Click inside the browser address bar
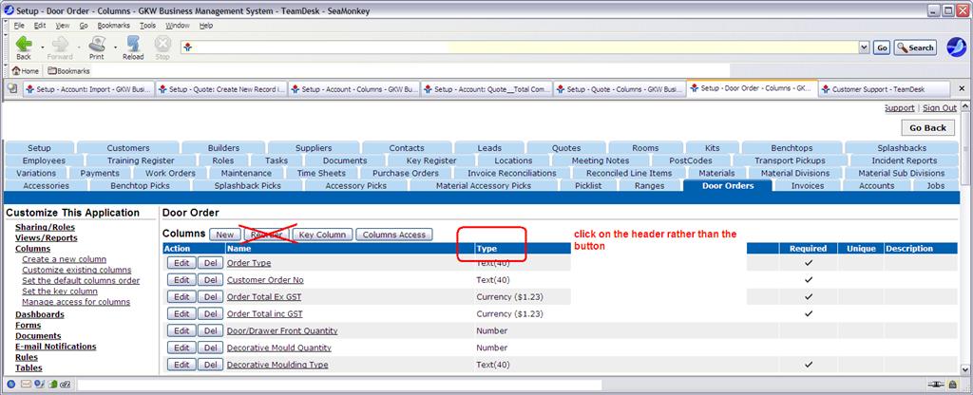 (523, 47)
